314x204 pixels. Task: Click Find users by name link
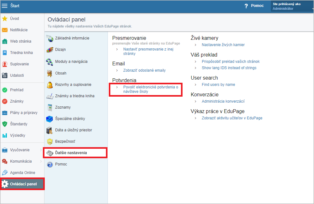[218, 85]
